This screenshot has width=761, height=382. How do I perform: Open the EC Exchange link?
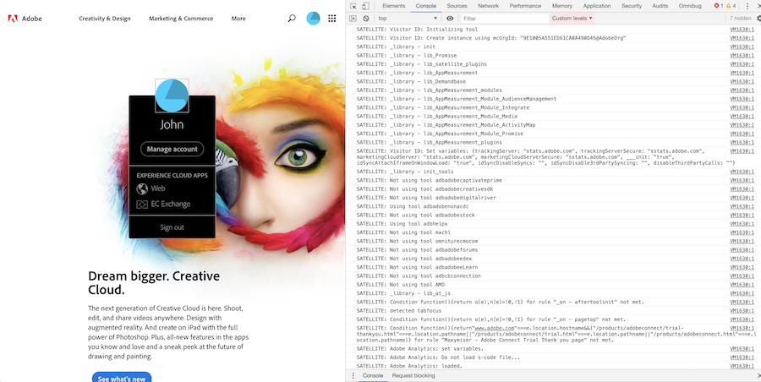point(170,205)
